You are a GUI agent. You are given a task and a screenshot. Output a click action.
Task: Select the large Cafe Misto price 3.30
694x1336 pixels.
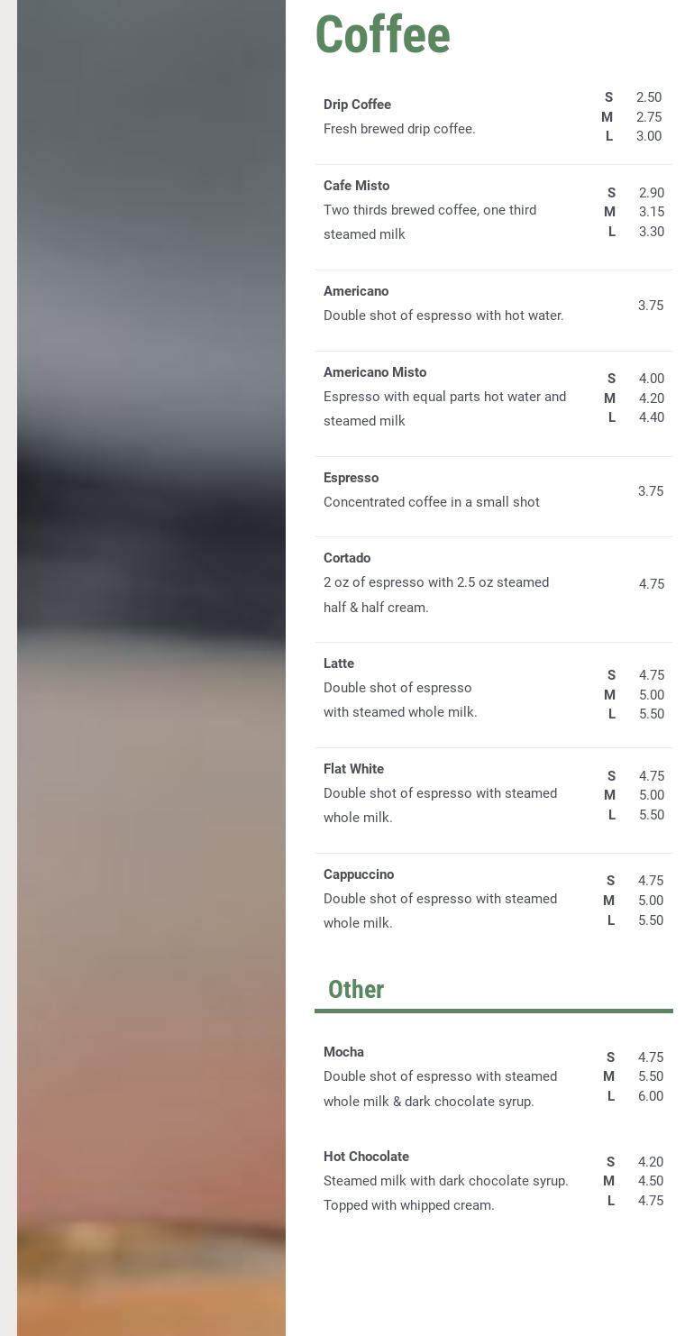(x=651, y=232)
